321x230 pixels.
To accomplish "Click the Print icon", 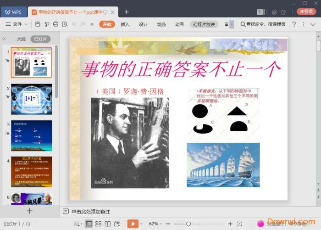I will (55, 24).
